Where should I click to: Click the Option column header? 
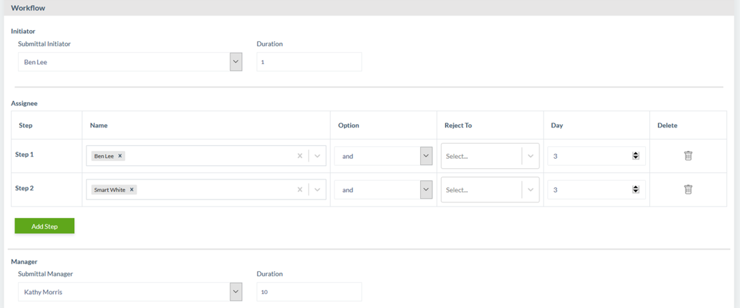[348, 125]
